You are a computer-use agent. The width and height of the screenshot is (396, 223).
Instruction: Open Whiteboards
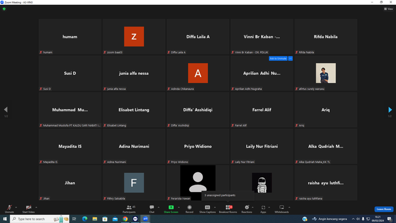pos(282,209)
